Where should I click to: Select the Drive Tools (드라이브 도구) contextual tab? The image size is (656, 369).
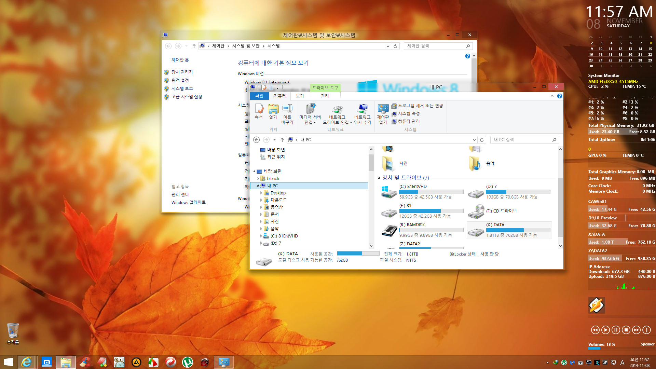325,88
